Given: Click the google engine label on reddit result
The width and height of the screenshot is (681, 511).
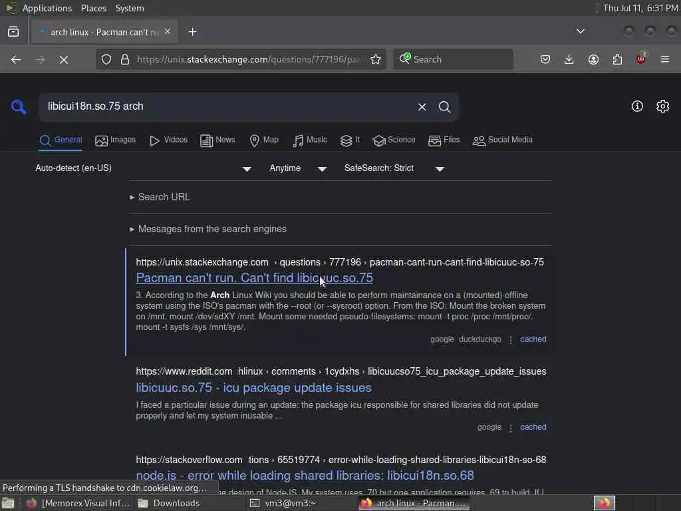Looking at the screenshot, I should [x=489, y=427].
